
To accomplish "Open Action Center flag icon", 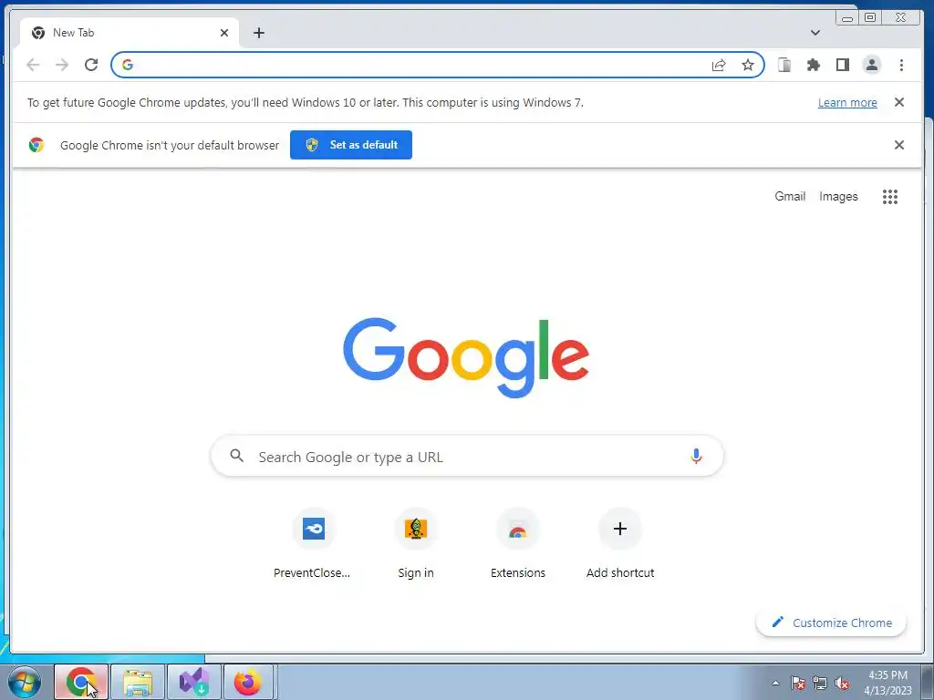I will click(x=798, y=683).
